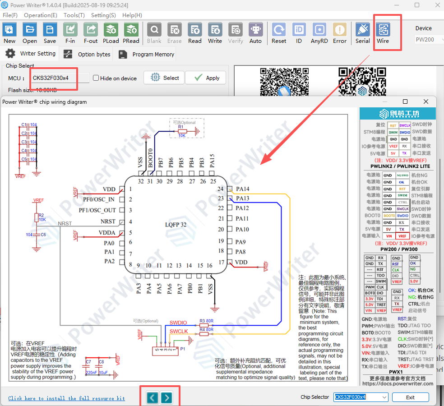Show the previous wiring diagram page

[153, 398]
